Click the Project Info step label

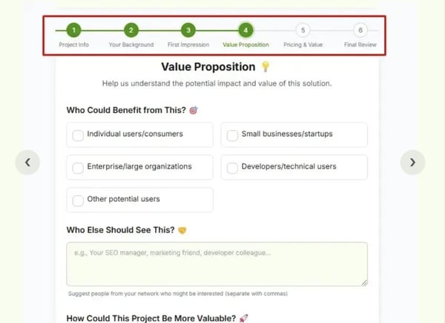73,45
